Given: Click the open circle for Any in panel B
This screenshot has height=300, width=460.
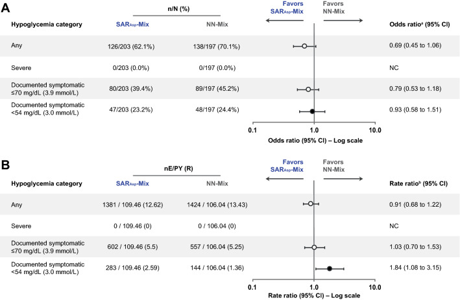Looking at the screenshot, I should (x=311, y=203).
